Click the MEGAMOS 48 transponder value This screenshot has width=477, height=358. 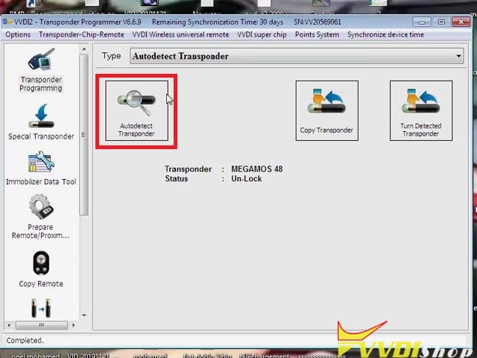(x=256, y=169)
